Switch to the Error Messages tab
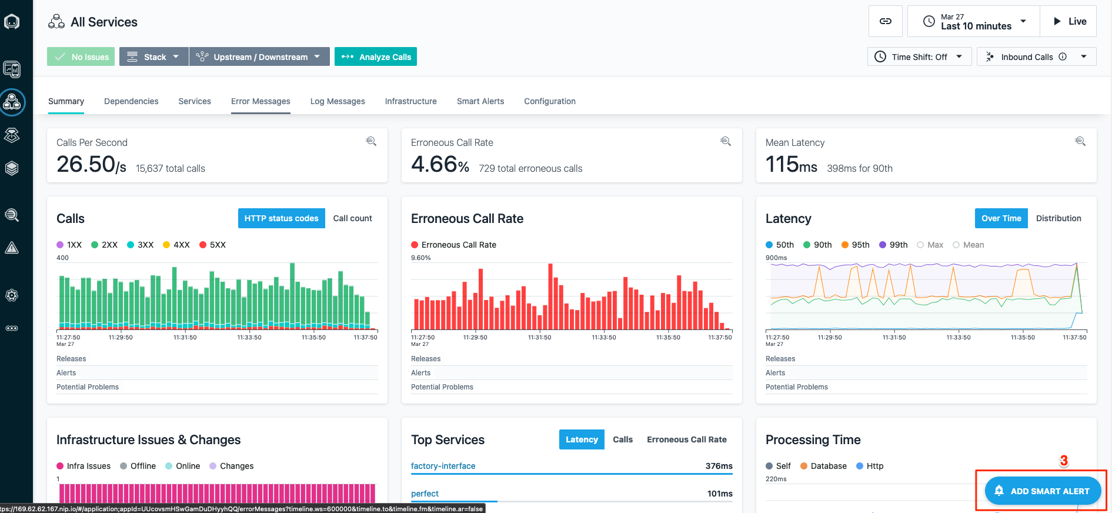 [x=261, y=101]
